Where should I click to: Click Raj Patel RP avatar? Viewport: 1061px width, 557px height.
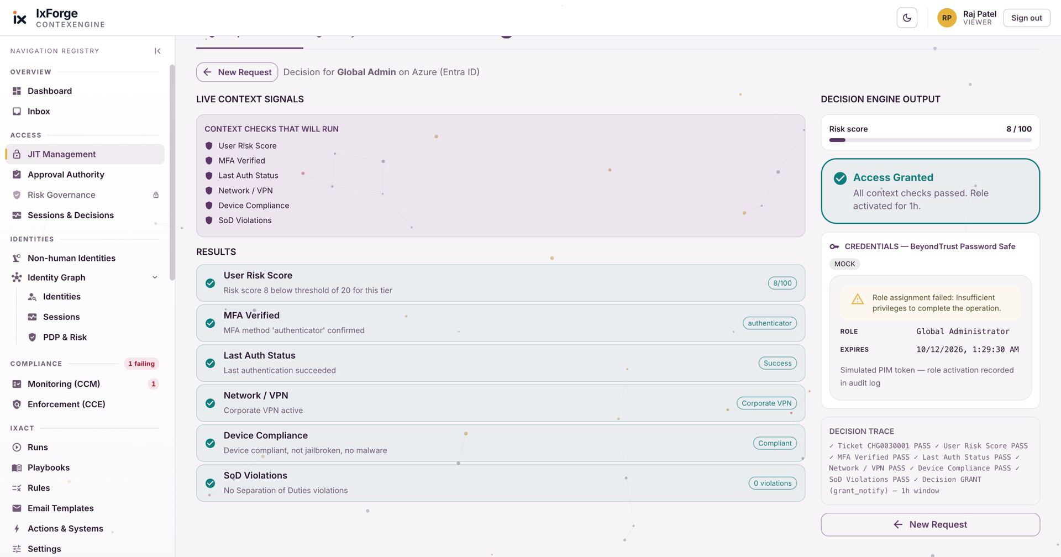tap(947, 18)
